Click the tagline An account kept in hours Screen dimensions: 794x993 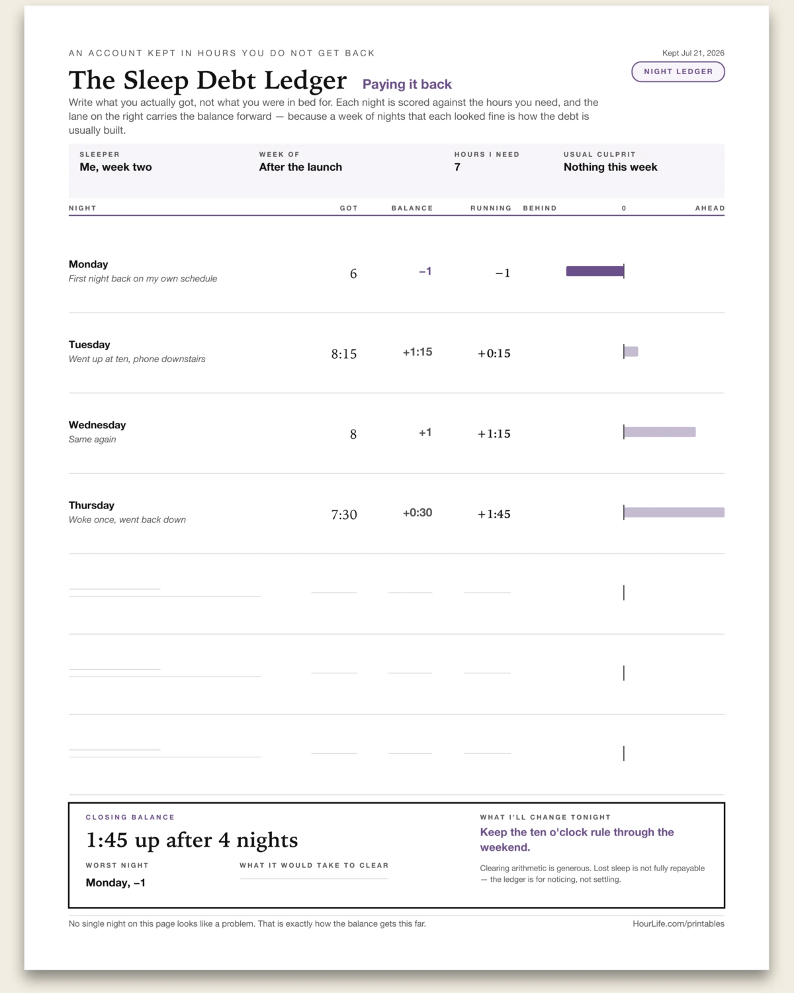coord(222,53)
